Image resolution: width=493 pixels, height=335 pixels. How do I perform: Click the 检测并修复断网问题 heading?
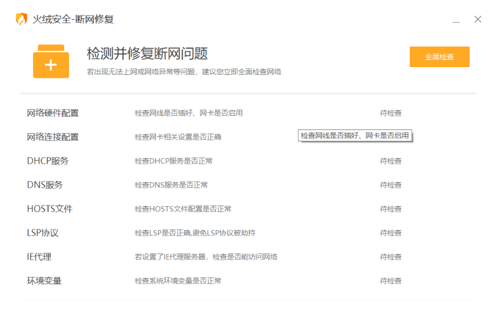click(x=147, y=53)
